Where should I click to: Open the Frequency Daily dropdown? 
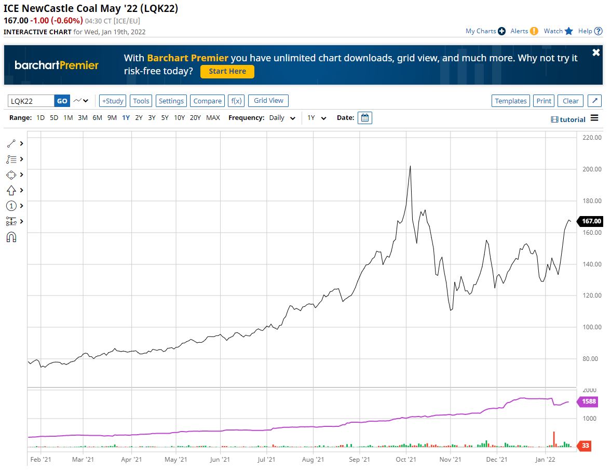click(282, 118)
